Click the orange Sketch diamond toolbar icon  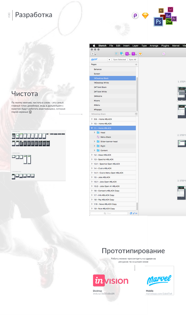[x=140, y=54]
